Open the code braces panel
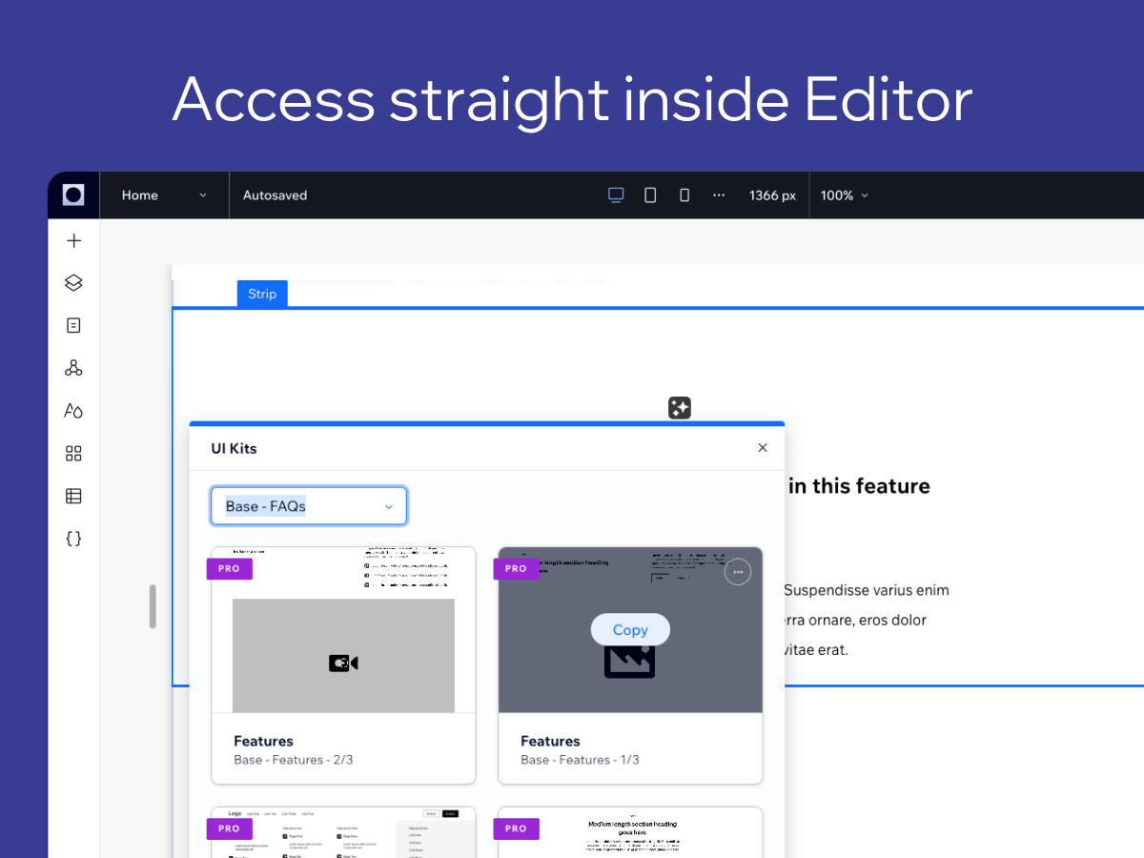Image resolution: width=1144 pixels, height=858 pixels. tap(73, 539)
